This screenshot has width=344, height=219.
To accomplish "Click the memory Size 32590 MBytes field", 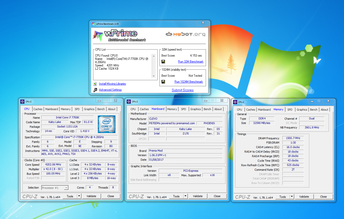I will (262, 123).
